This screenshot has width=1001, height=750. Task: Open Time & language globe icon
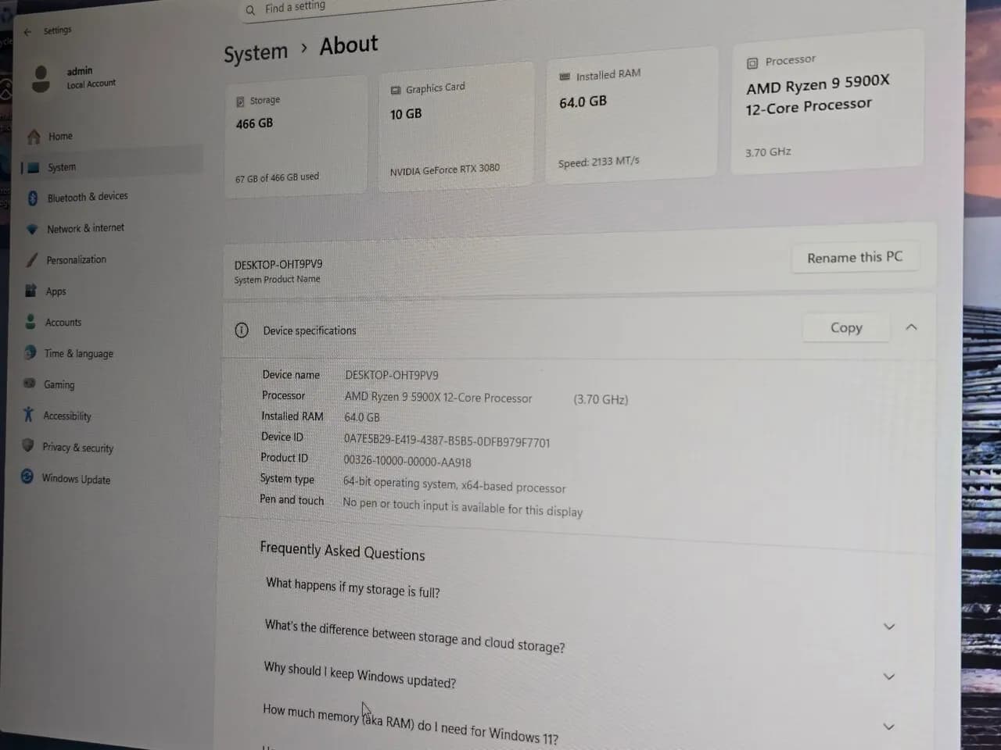pos(30,352)
